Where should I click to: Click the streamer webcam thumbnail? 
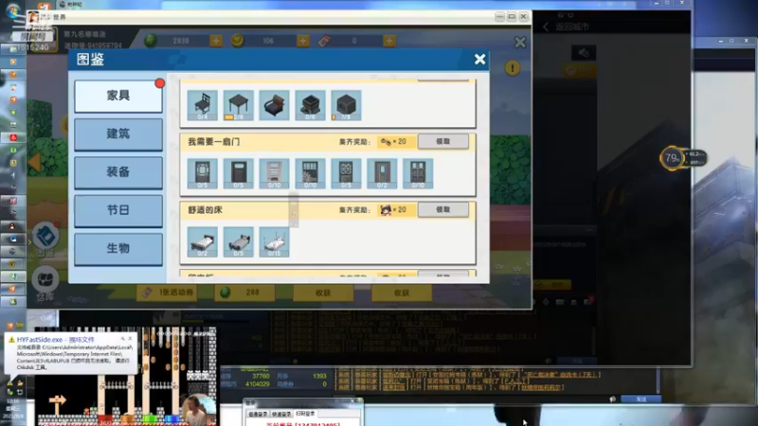[x=198, y=410]
